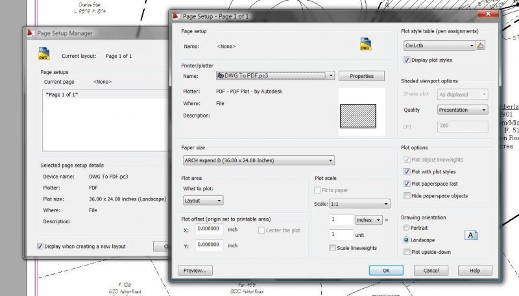Screen dimensions: 519x296
Task: Toggle Display plot styles checkbox
Action: tap(407, 60)
